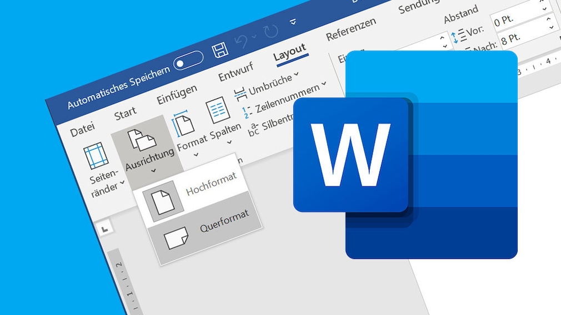Open the Format page size icon
Screen dimensions: 561x315
[x=183, y=125]
